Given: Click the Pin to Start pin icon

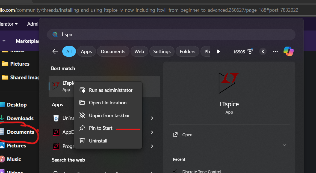Looking at the screenshot, I should click(82, 128).
